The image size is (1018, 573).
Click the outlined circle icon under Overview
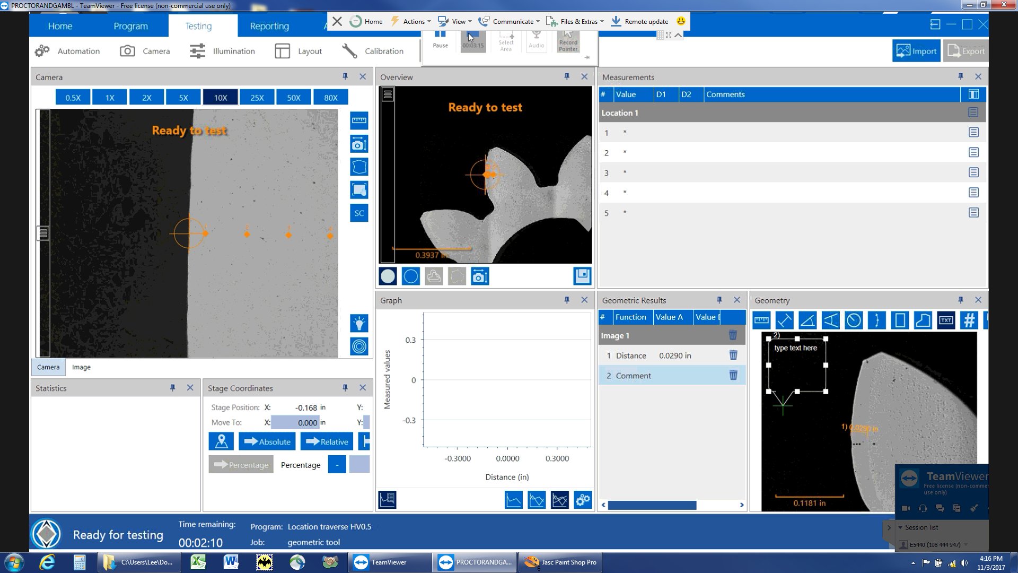pos(411,276)
